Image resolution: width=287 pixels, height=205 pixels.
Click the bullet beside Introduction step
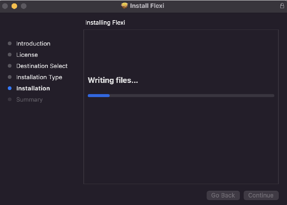pos(10,44)
